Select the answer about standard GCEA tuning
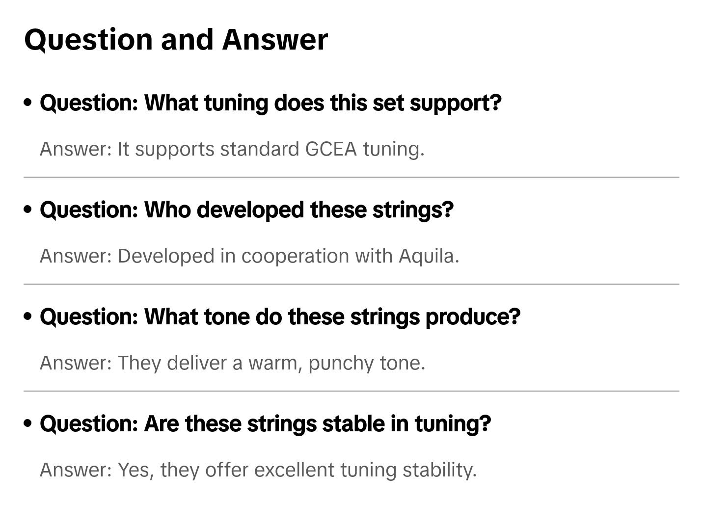The image size is (703, 526). pos(232,149)
